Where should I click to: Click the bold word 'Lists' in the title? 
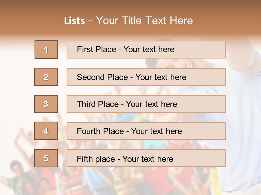point(74,21)
